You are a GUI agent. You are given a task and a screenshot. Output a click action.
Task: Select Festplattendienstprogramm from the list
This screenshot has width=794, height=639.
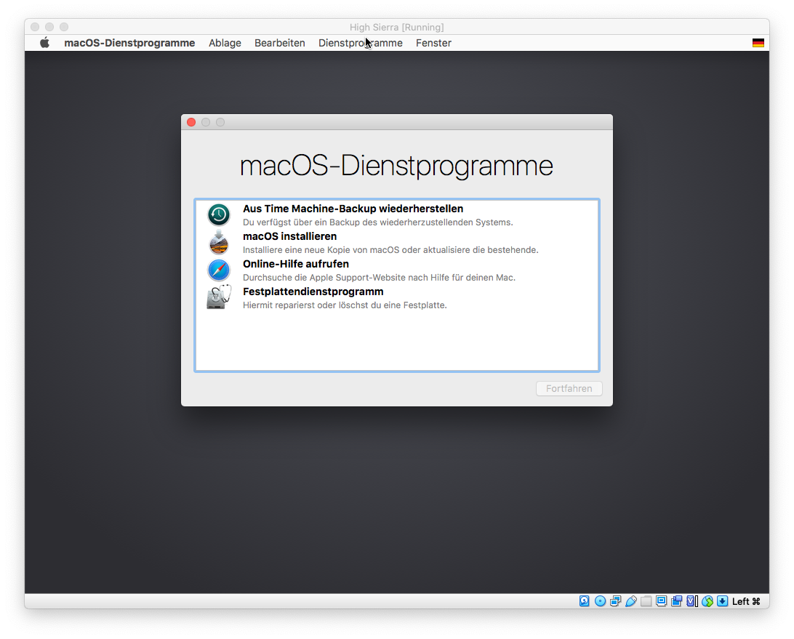coord(313,297)
